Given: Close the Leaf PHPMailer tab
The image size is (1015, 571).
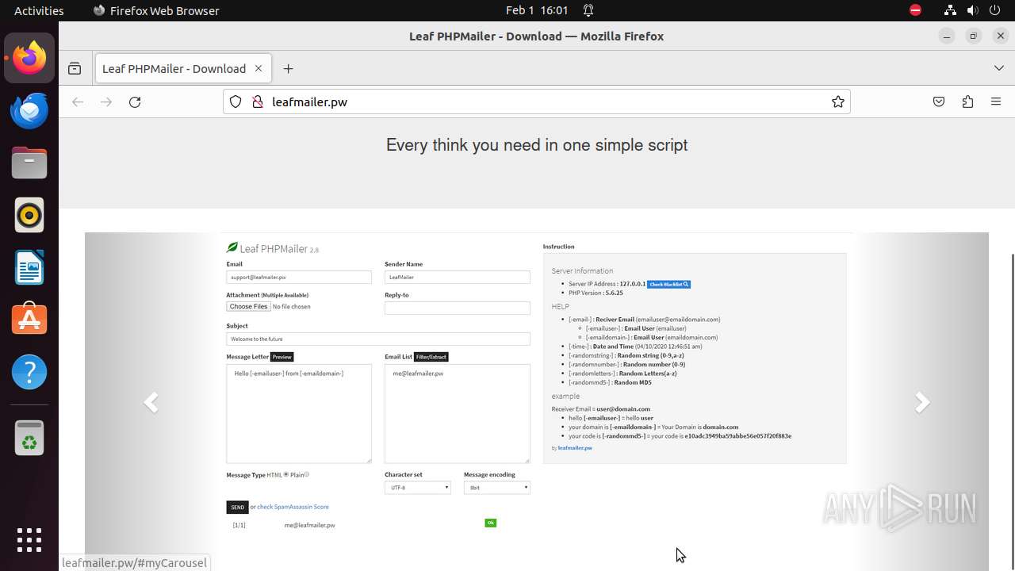Looking at the screenshot, I should click(258, 68).
